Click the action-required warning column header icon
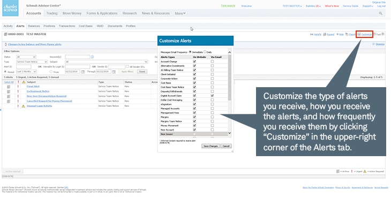 pos(24,82)
